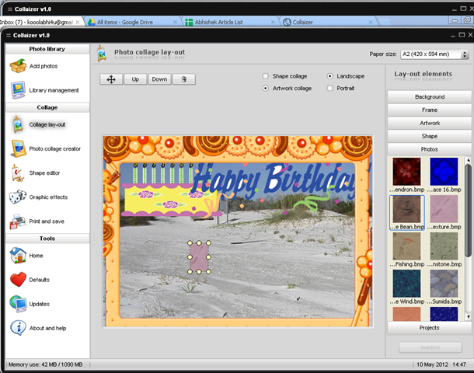Click the move arrows toolbar button

111,79
